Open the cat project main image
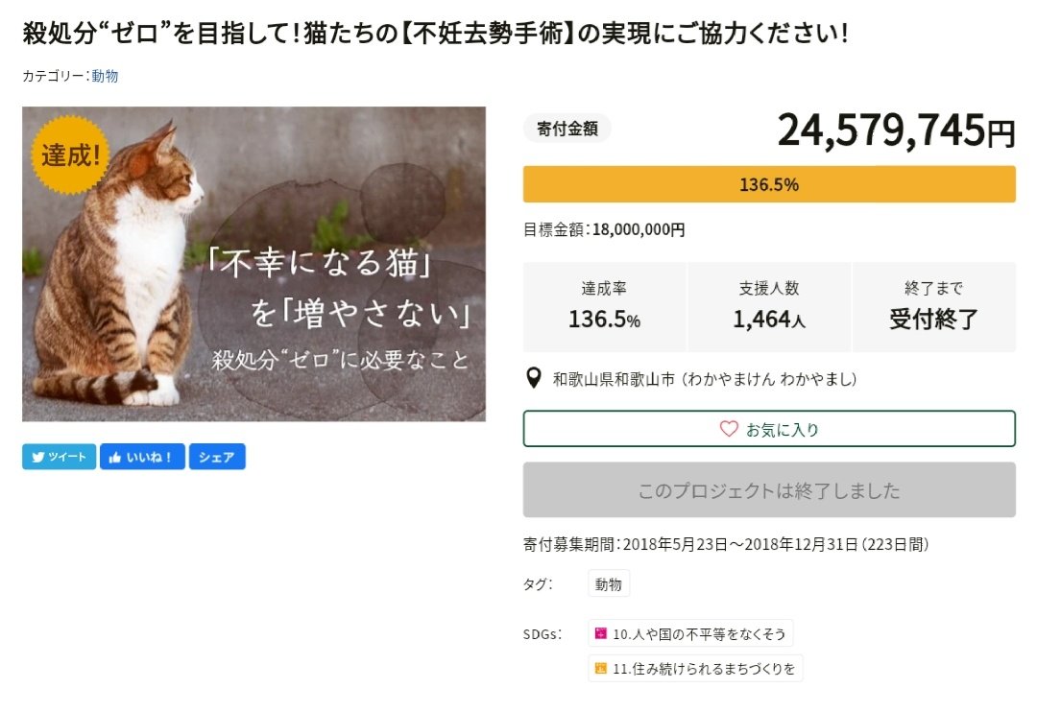The image size is (1037, 712). click(x=253, y=264)
